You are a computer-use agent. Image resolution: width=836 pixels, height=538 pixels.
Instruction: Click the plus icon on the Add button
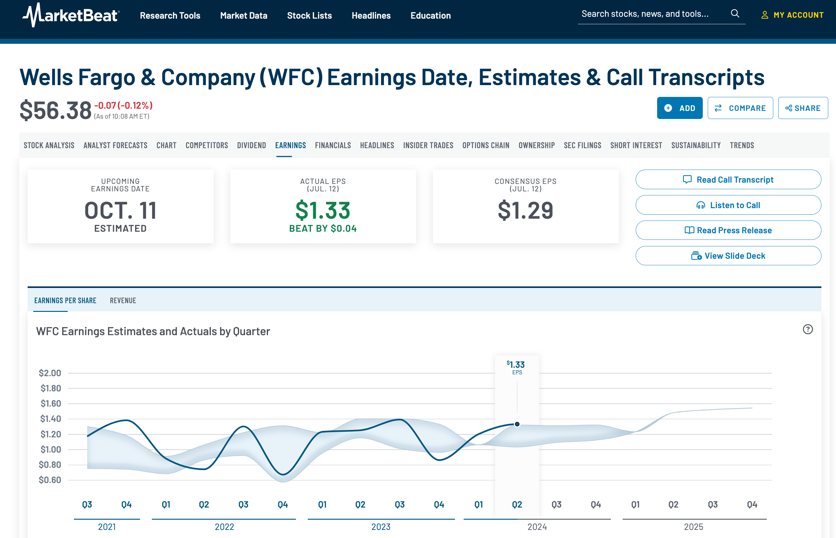point(668,108)
